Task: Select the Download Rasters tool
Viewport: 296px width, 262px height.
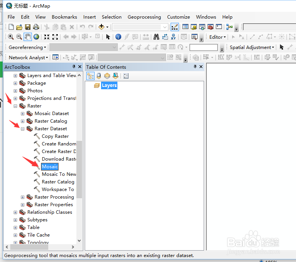Action: 59,159
